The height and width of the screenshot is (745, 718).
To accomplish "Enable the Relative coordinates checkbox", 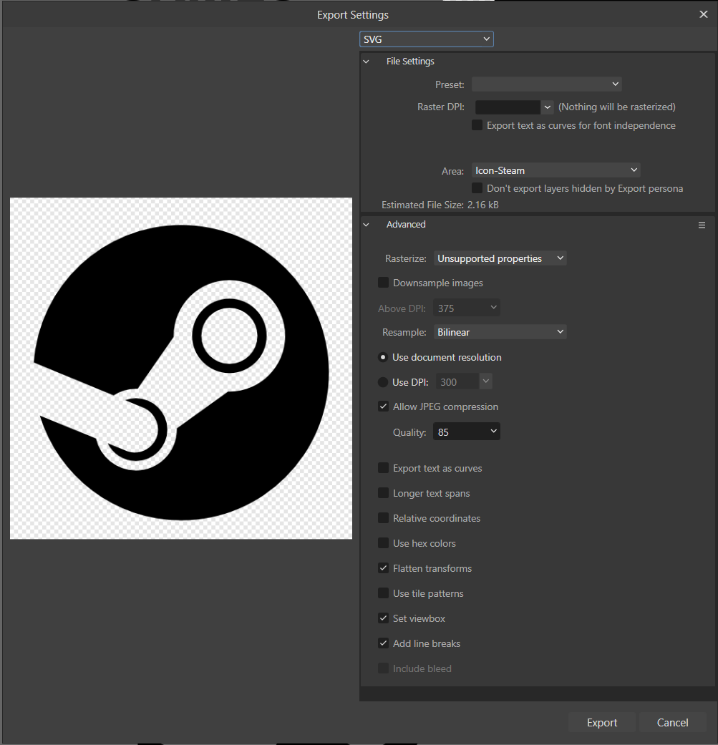I will pos(383,518).
